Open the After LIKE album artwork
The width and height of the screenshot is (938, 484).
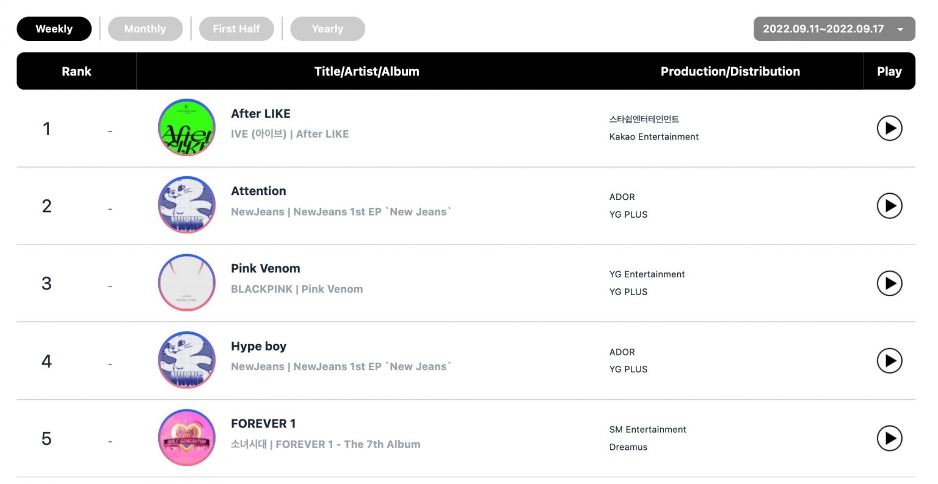point(186,127)
